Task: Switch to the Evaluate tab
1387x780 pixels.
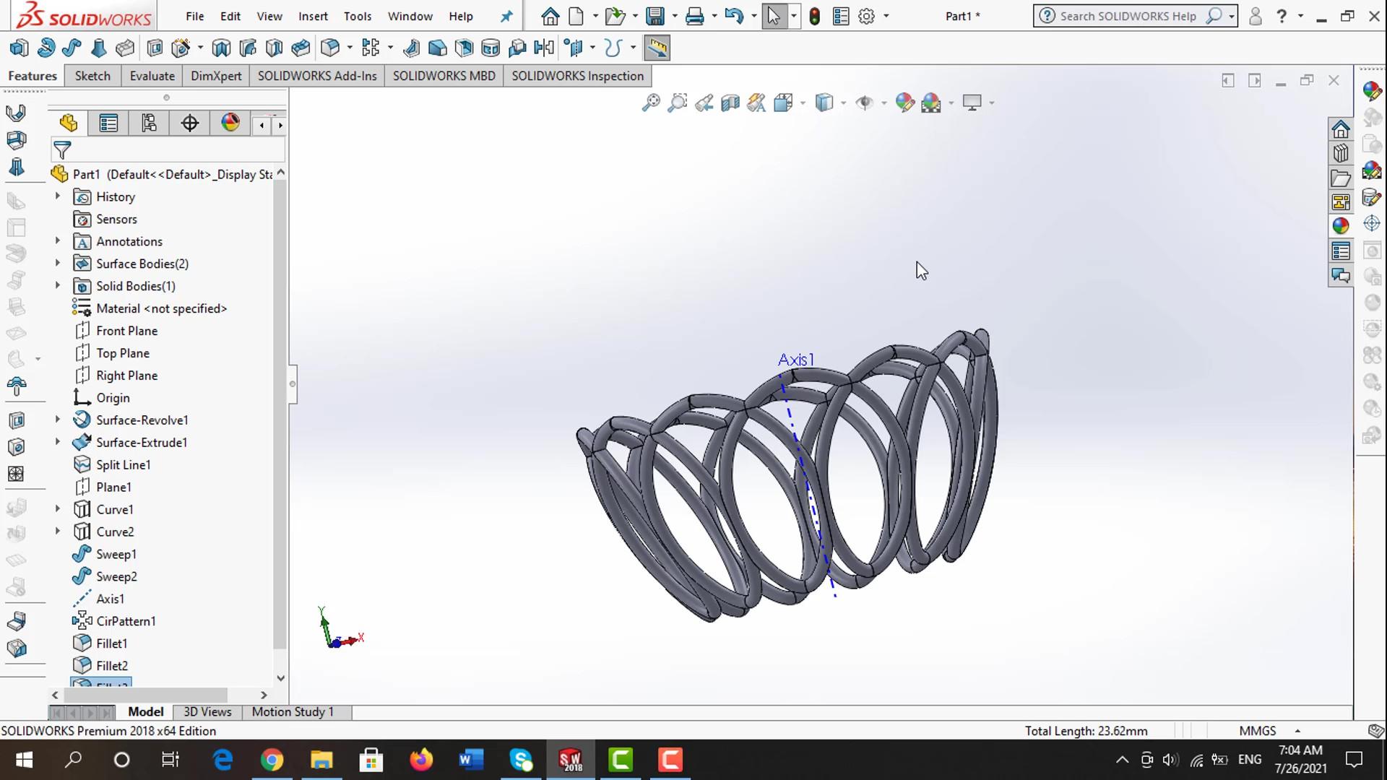Action: pyautogui.click(x=152, y=76)
